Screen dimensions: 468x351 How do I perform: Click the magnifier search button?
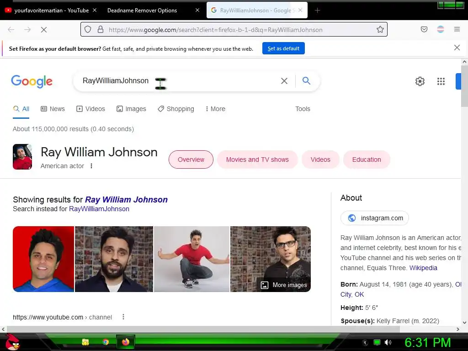point(306,80)
